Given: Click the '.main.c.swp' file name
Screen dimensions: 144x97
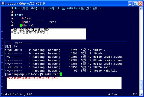Looking at the screenshot, I should click(113, 64).
